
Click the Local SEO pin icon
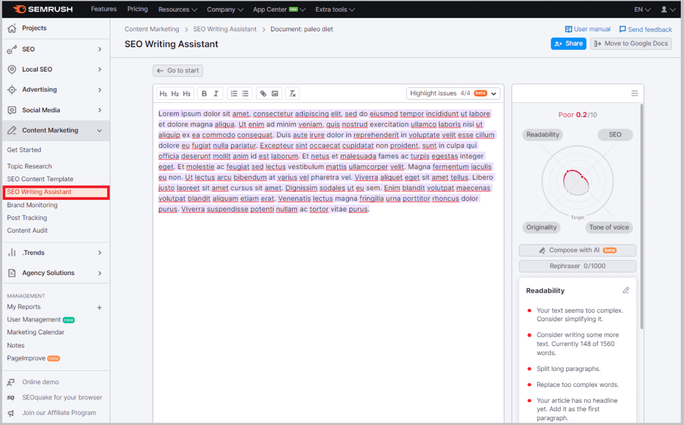12,69
